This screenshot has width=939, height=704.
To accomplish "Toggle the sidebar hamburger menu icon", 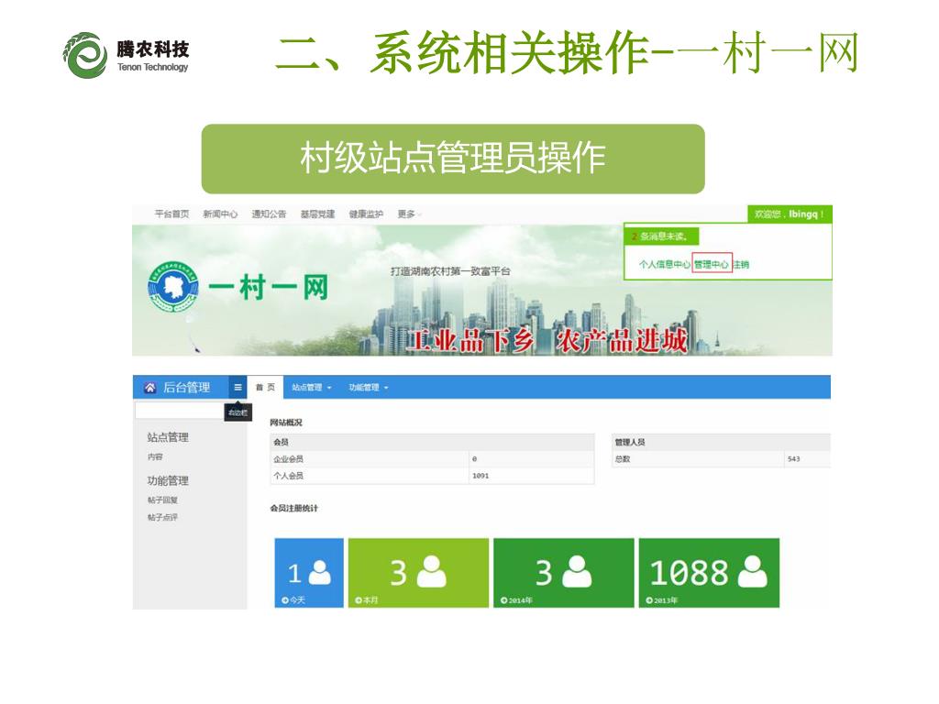I will pos(238,388).
